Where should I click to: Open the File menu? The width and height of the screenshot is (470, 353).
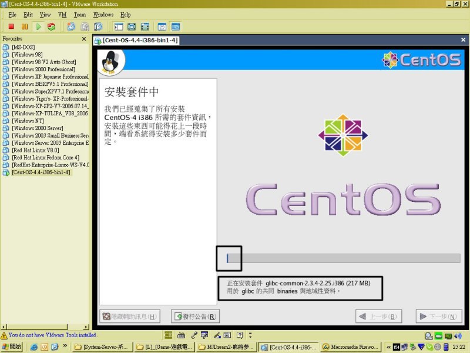[12, 15]
